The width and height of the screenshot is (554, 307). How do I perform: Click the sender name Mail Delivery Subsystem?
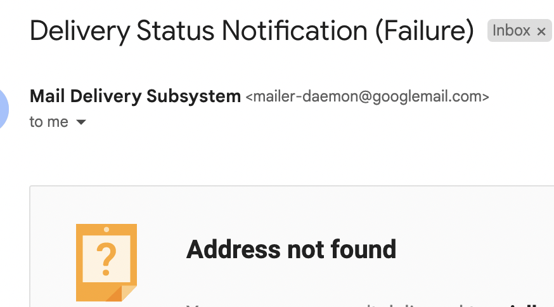pos(135,96)
